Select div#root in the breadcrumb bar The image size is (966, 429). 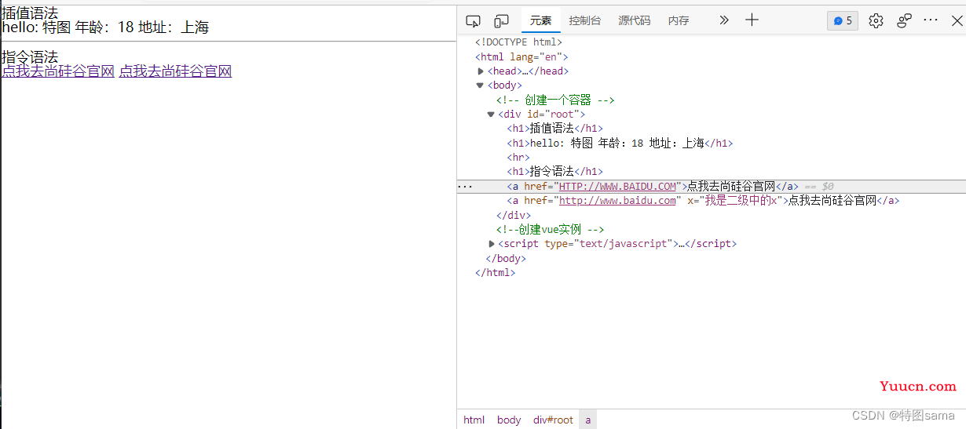tap(553, 420)
